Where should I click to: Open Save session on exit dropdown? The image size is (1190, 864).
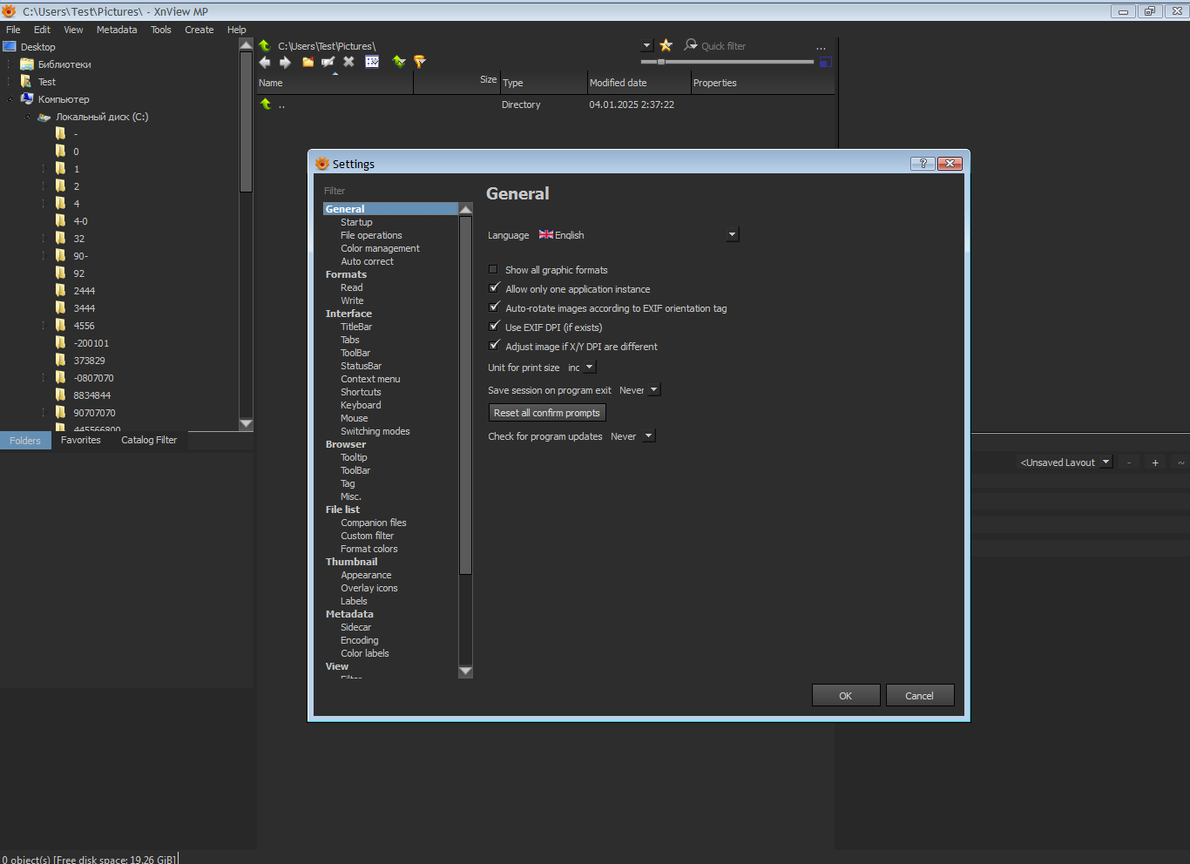pos(653,390)
